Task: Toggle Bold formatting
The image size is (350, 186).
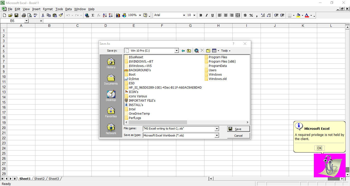Action: (x=201, y=15)
